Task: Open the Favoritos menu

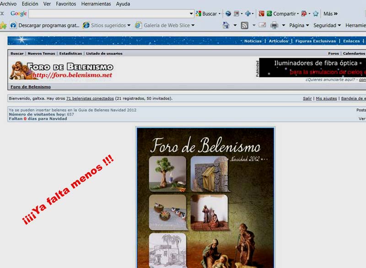Action: 66,4
